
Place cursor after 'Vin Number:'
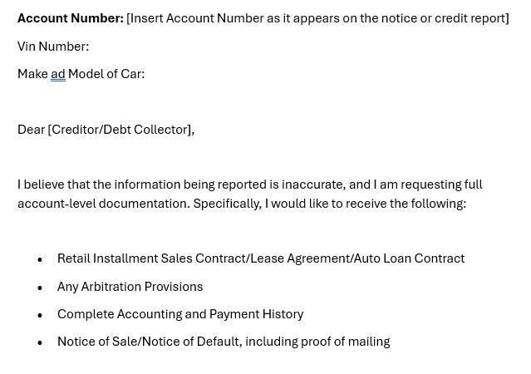coord(90,47)
